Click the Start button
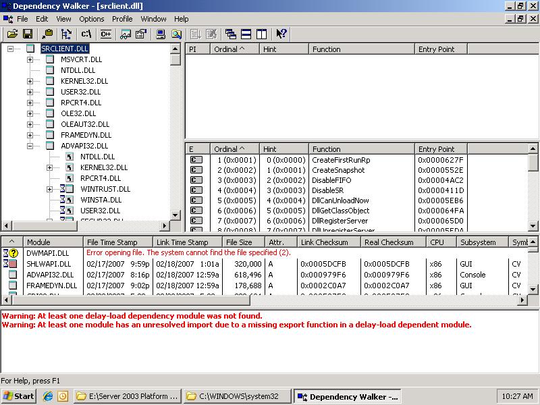This screenshot has width=540, height=405. click(19, 396)
